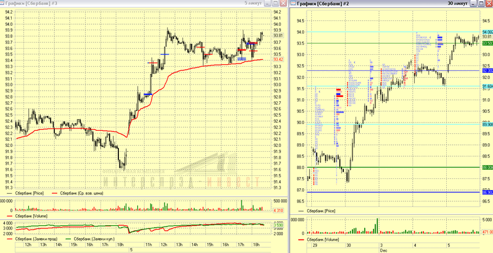
Task: Click the cyan 94.00 level label
Action: pyautogui.click(x=487, y=32)
